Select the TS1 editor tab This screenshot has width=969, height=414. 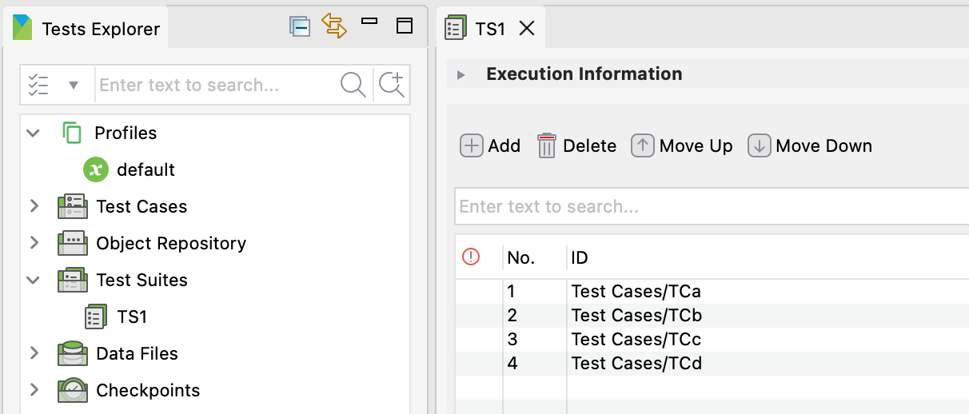coord(489,30)
